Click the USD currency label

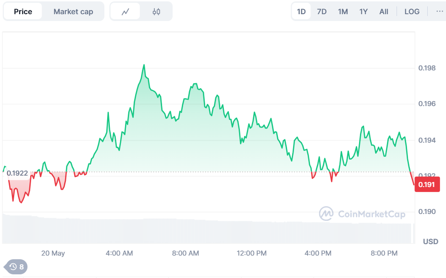click(430, 241)
